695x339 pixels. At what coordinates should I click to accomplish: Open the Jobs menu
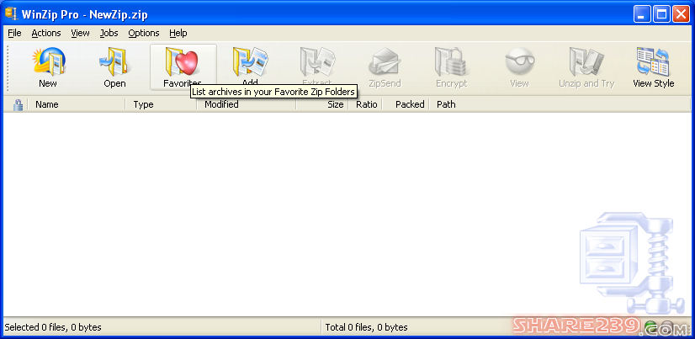109,33
